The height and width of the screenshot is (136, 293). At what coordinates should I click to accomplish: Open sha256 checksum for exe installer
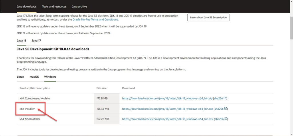click(219, 109)
